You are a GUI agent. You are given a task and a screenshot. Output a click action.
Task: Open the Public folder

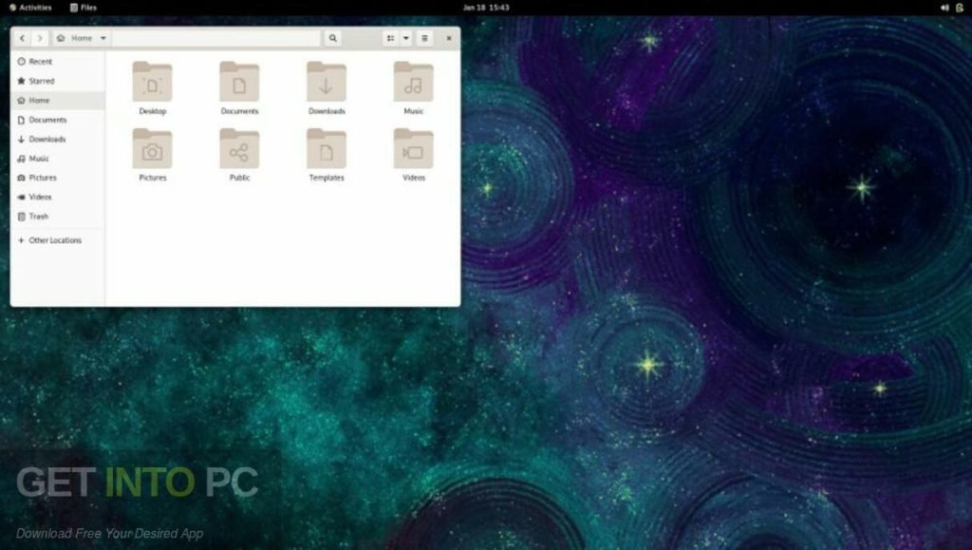(x=239, y=150)
